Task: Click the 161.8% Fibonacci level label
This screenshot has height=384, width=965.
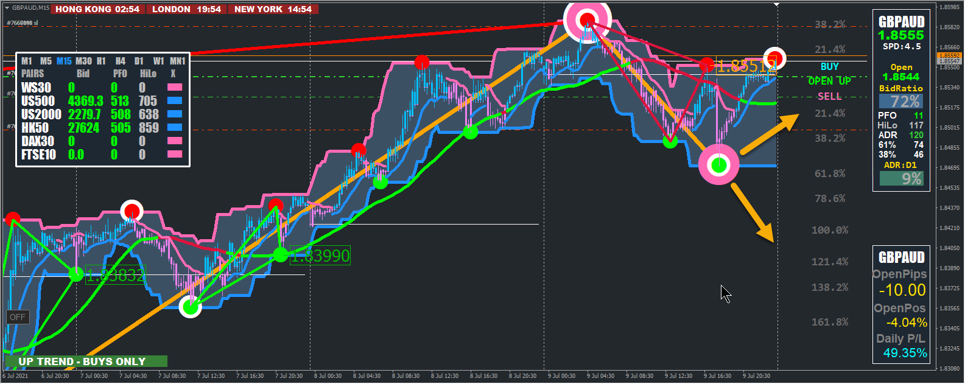Action: pos(830,322)
